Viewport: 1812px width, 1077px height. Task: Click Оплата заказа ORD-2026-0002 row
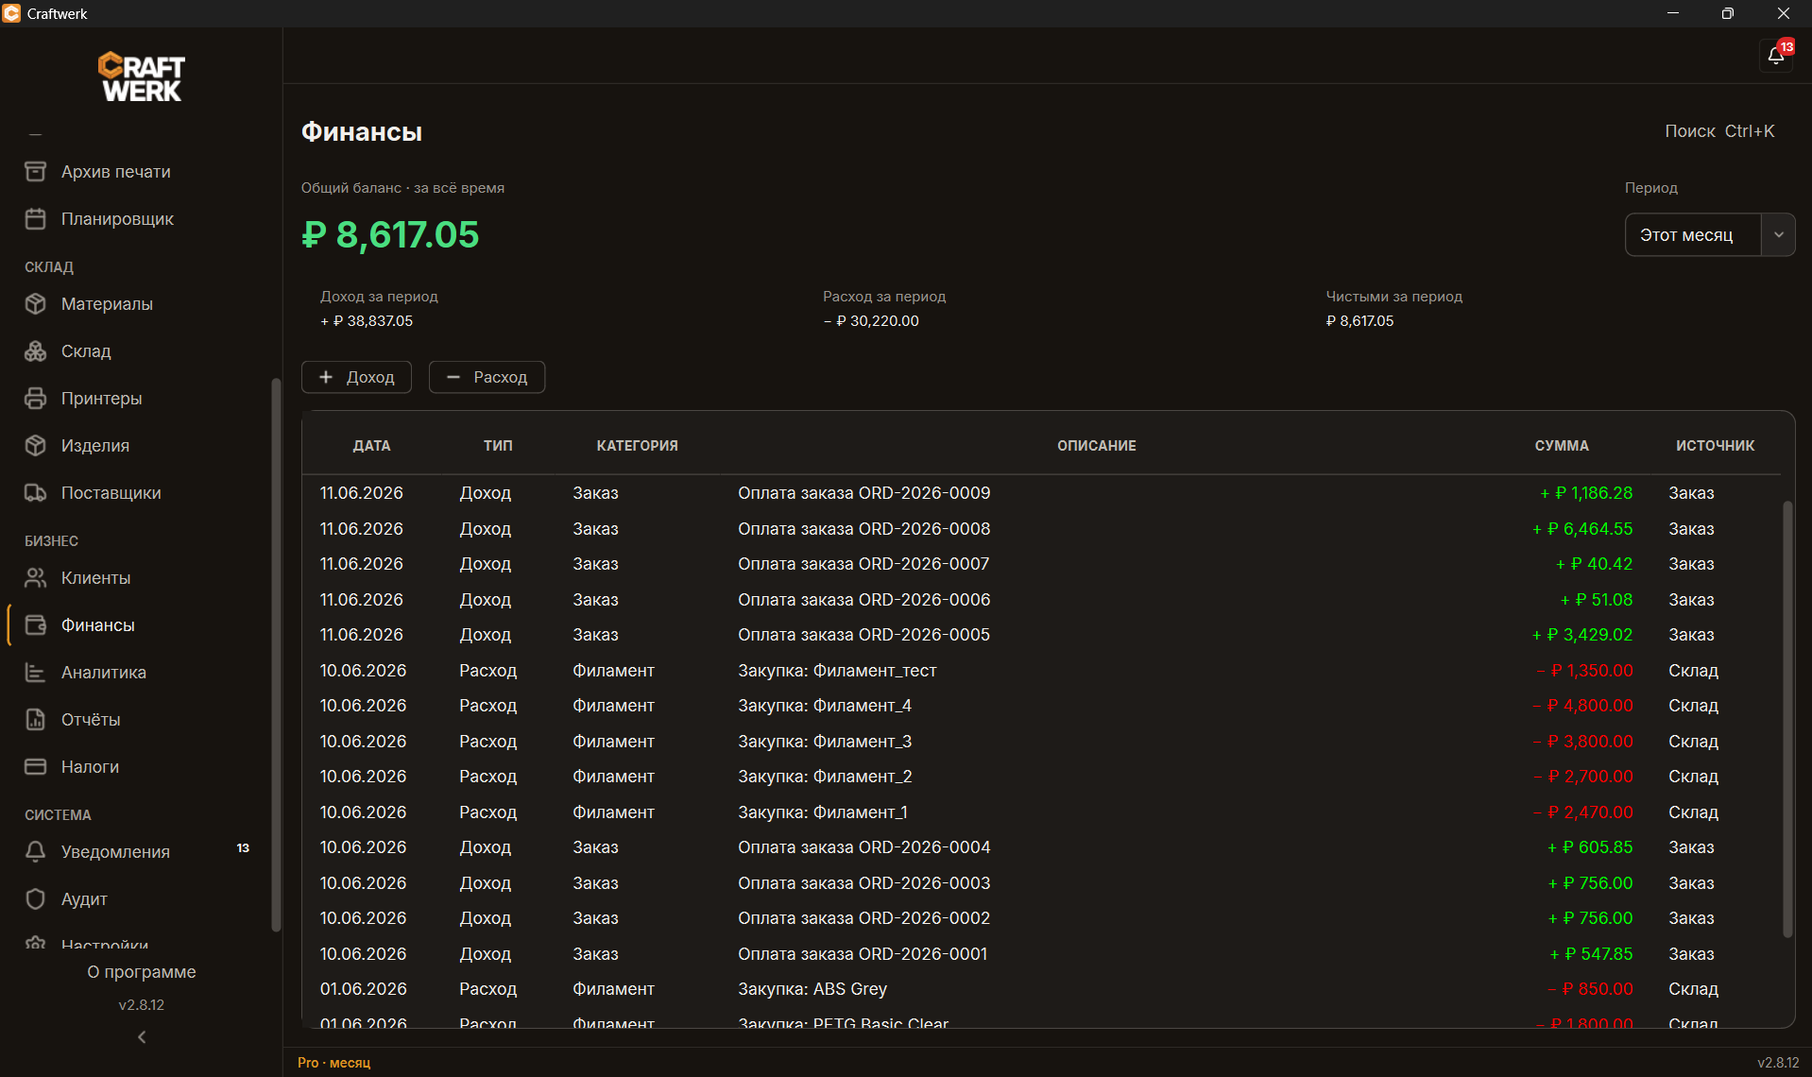point(1041,918)
